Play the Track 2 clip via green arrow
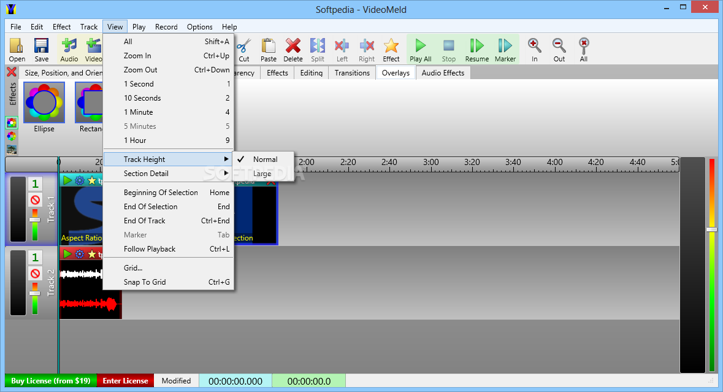The width and height of the screenshot is (723, 392). coord(67,253)
